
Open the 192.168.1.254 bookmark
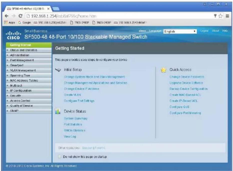tap(130, 22)
